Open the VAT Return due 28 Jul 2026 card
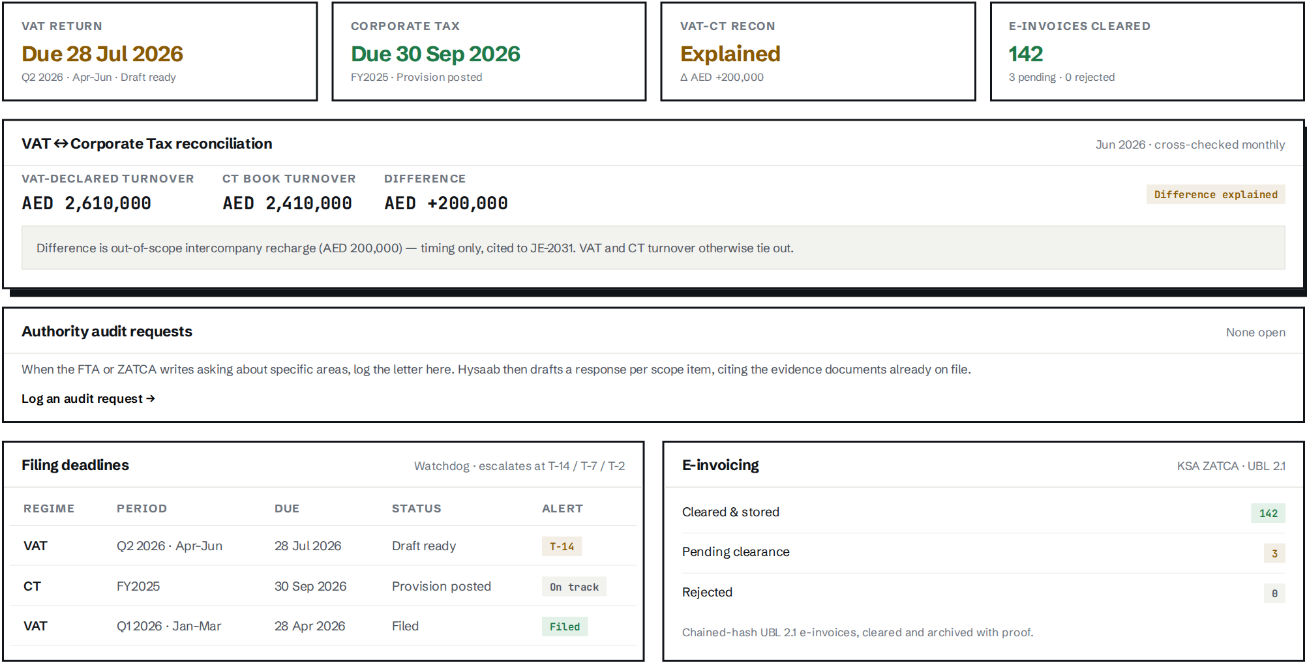 click(160, 52)
